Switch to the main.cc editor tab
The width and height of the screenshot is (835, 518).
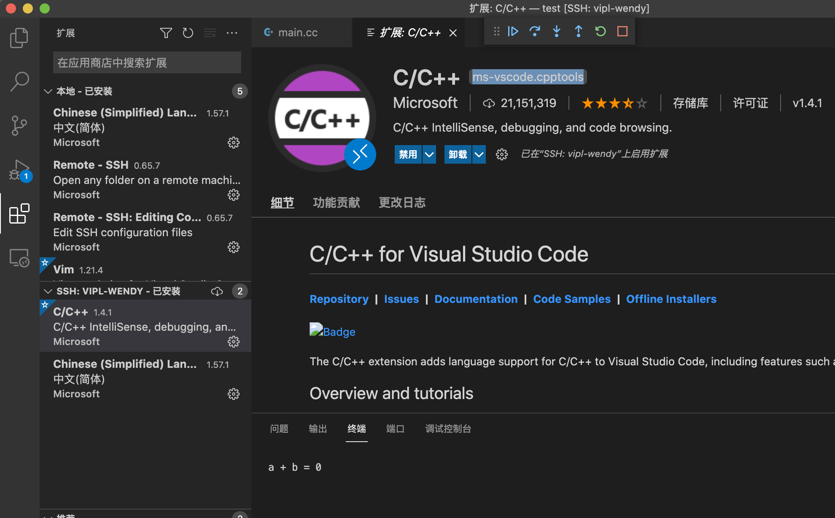point(302,32)
